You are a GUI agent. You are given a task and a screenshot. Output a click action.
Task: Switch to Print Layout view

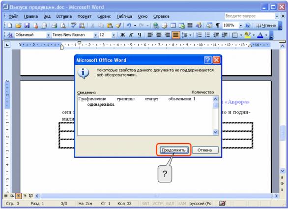18,196
